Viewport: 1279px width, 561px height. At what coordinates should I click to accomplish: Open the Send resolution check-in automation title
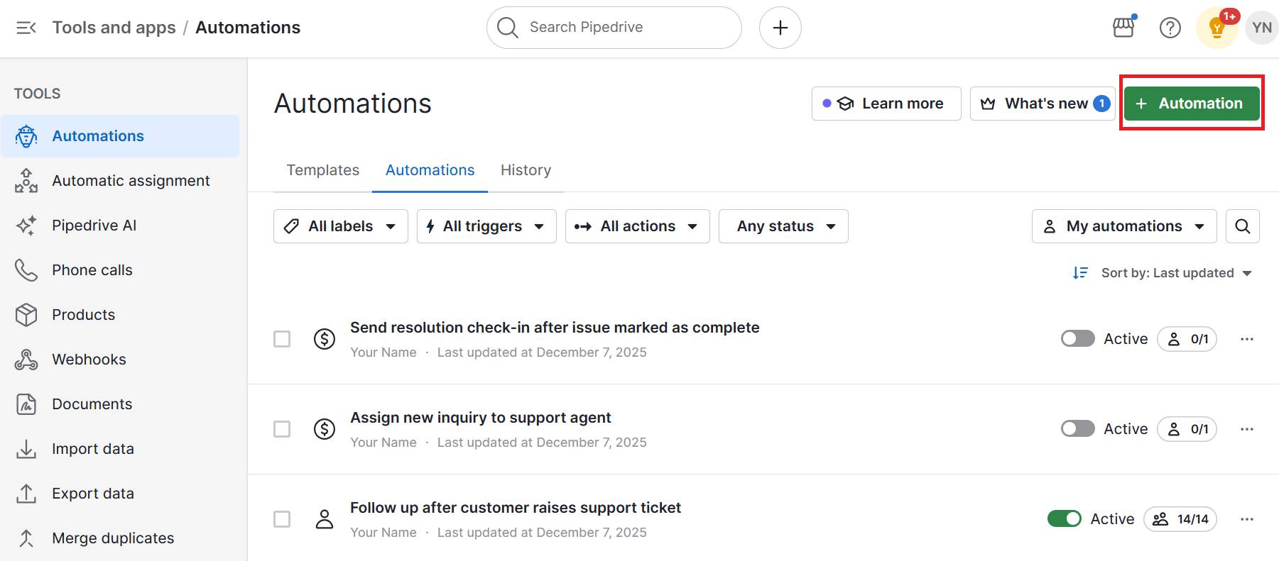(555, 328)
